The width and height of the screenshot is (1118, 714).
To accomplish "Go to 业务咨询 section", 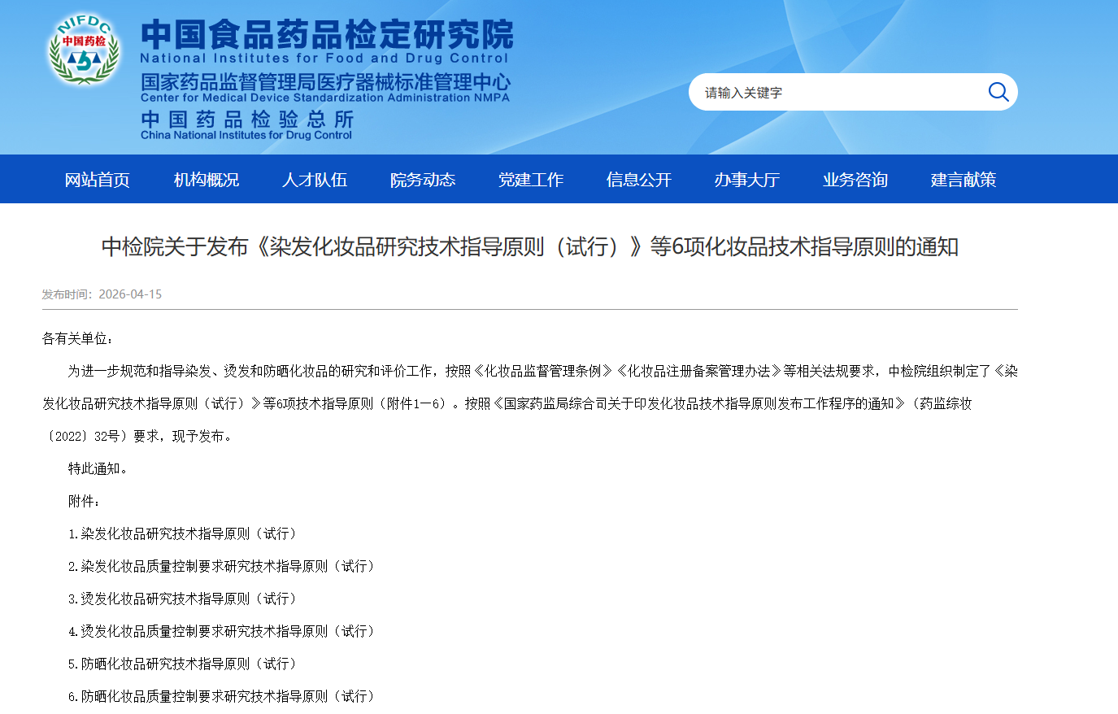I will tap(855, 180).
